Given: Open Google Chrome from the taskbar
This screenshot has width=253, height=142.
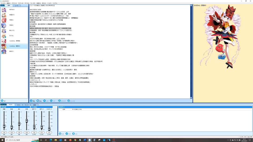Looking at the screenshot, I should tap(75, 140).
